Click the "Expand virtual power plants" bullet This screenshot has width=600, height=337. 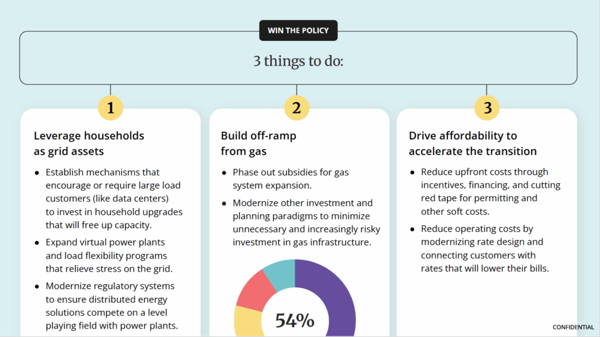coord(107,257)
